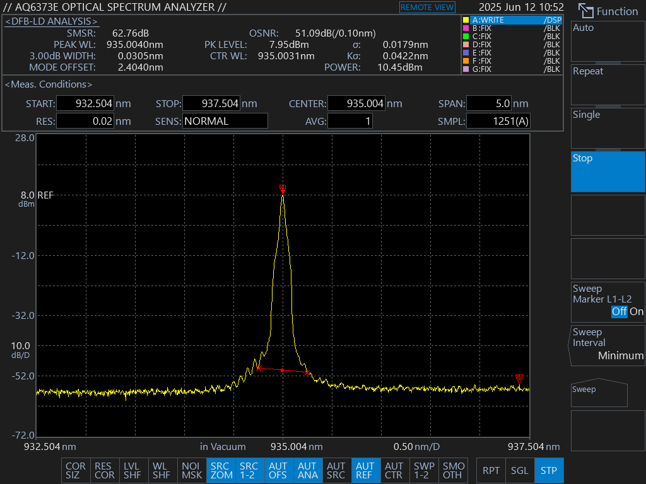Screen dimensions: 646x484
Task: Click the REMOTE VIEW button
Action: [x=427, y=7]
